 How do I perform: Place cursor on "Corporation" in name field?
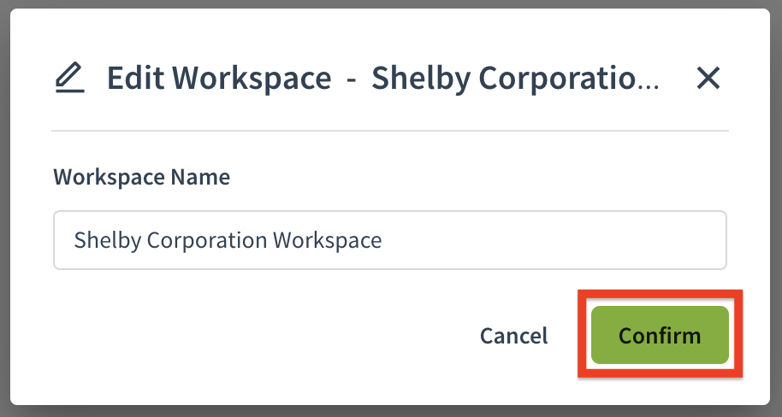[x=207, y=241]
